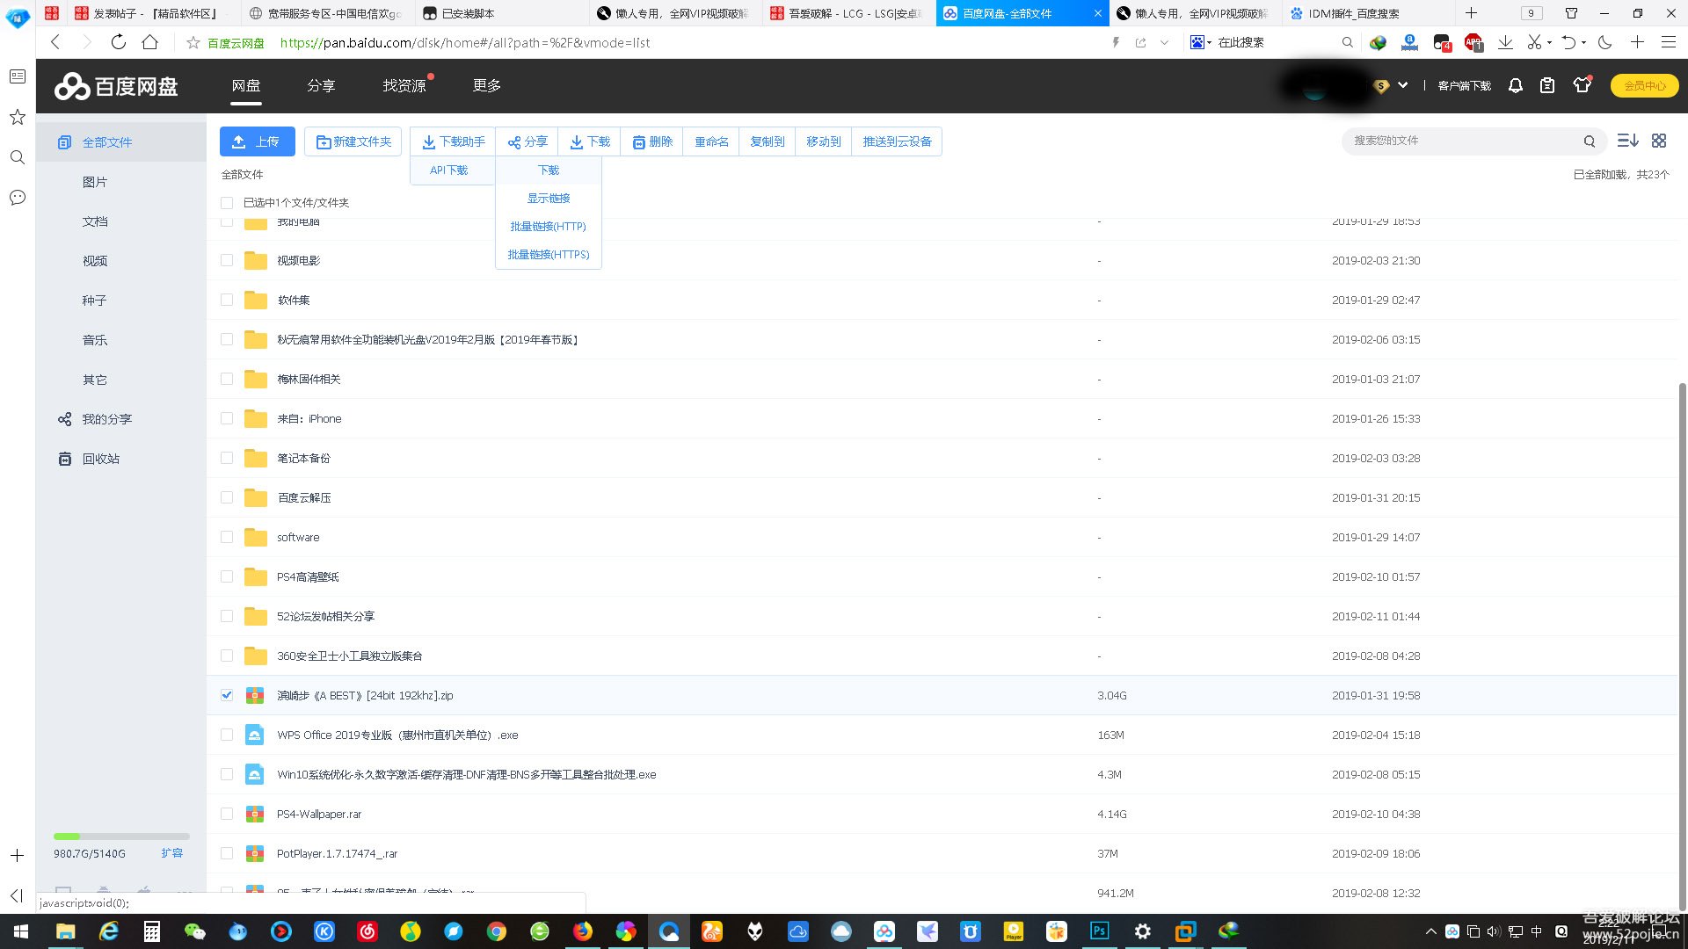Click the sort order icon
Screen dimensions: 1688x949
point(1626,141)
